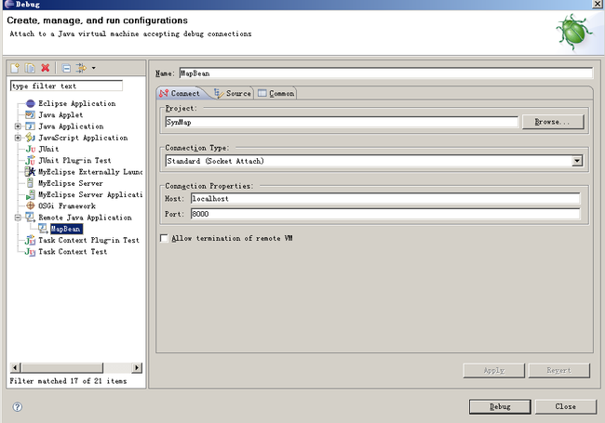
Task: Collapse the Remote Java Application node
Action: [x=18, y=218]
